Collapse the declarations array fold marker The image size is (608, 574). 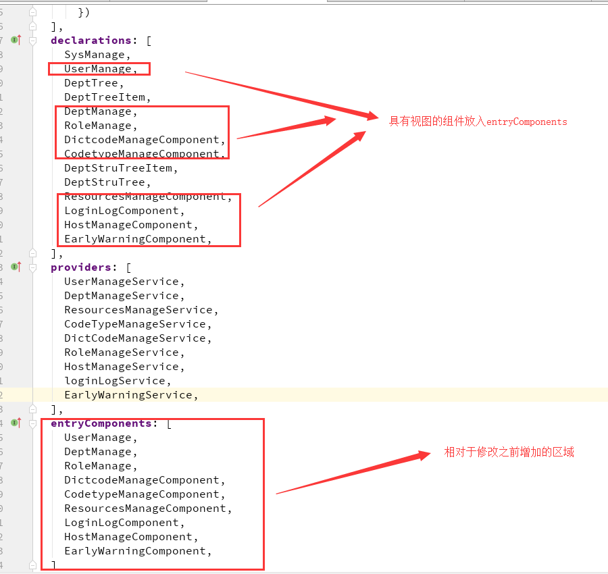[x=32, y=41]
